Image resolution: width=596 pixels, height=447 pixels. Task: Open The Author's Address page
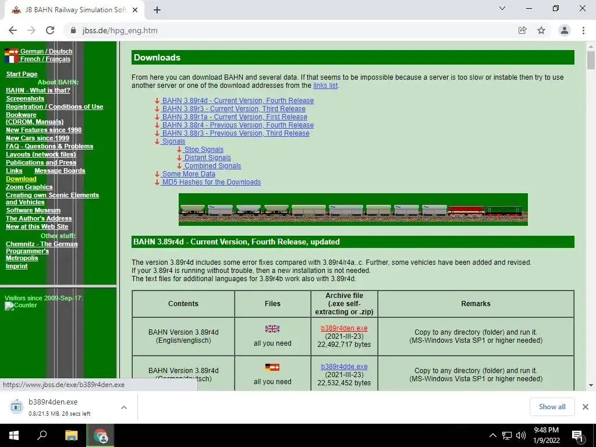39,219
